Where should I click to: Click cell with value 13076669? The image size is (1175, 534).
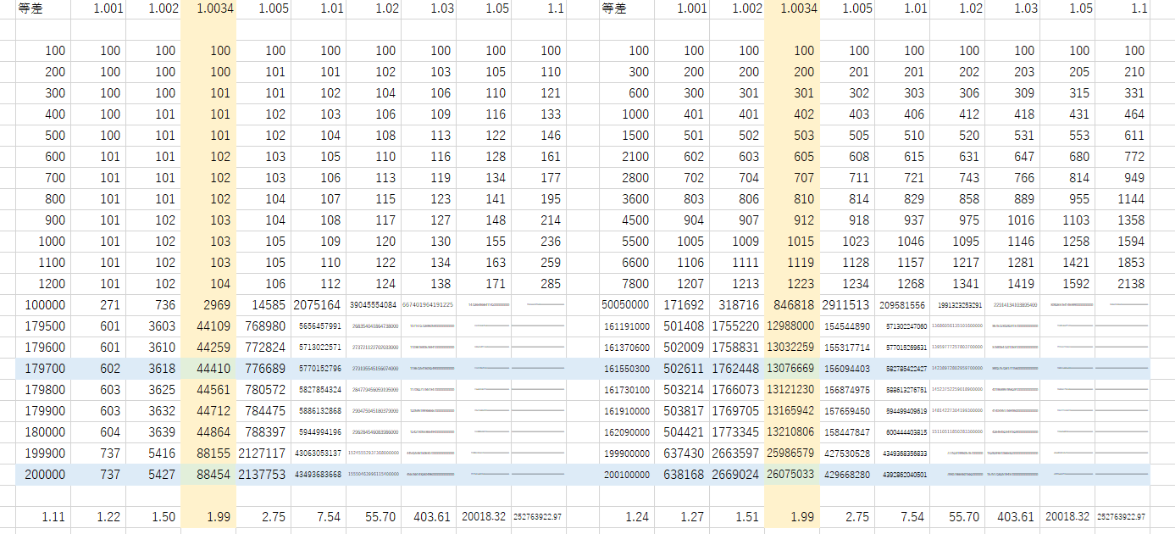(x=792, y=369)
